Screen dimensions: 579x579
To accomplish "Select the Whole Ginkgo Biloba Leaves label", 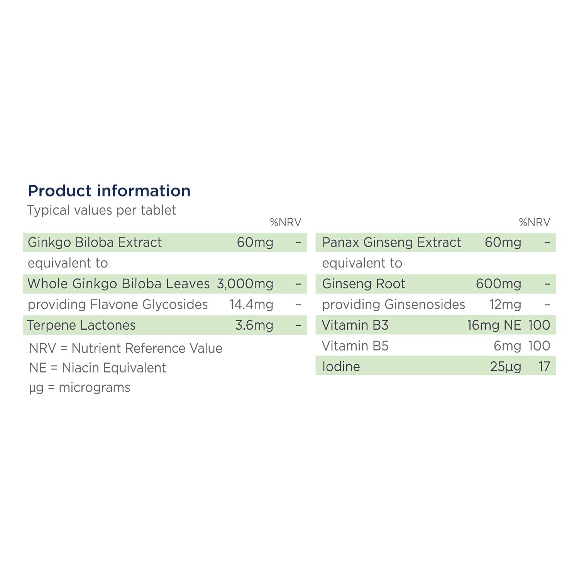I will pos(119,284).
